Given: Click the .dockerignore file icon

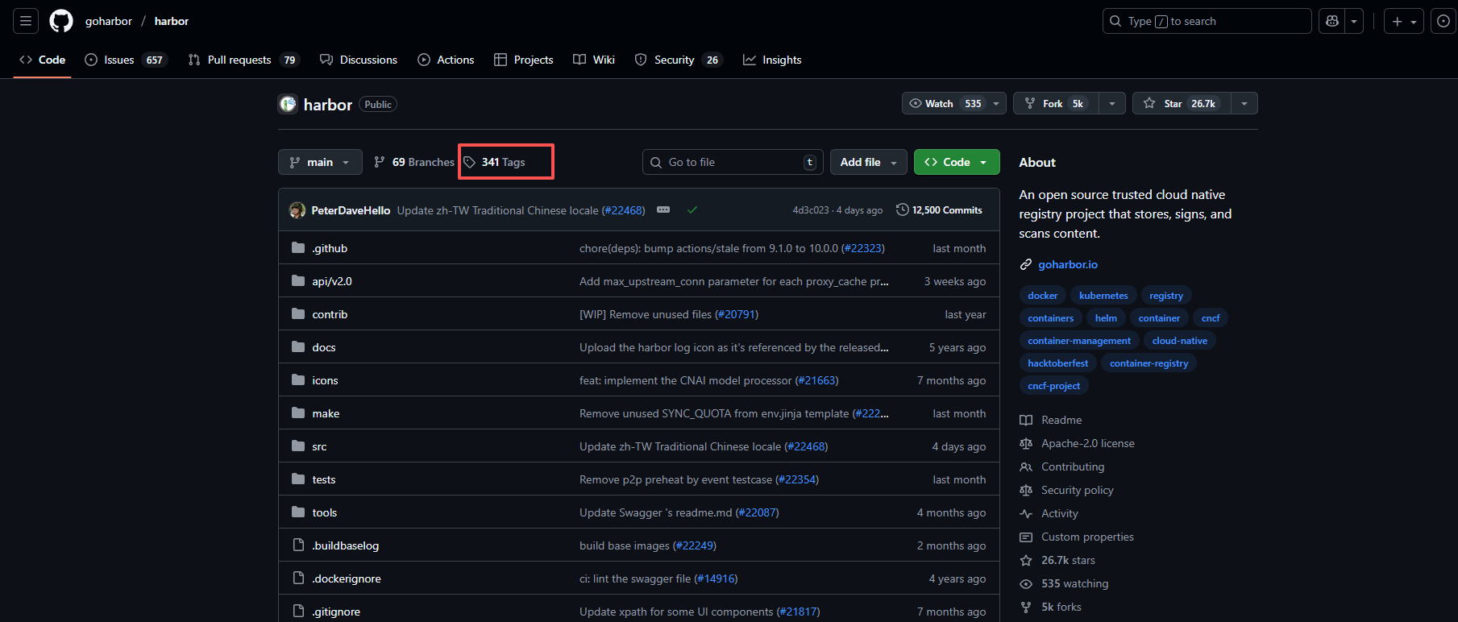Looking at the screenshot, I should (x=298, y=578).
